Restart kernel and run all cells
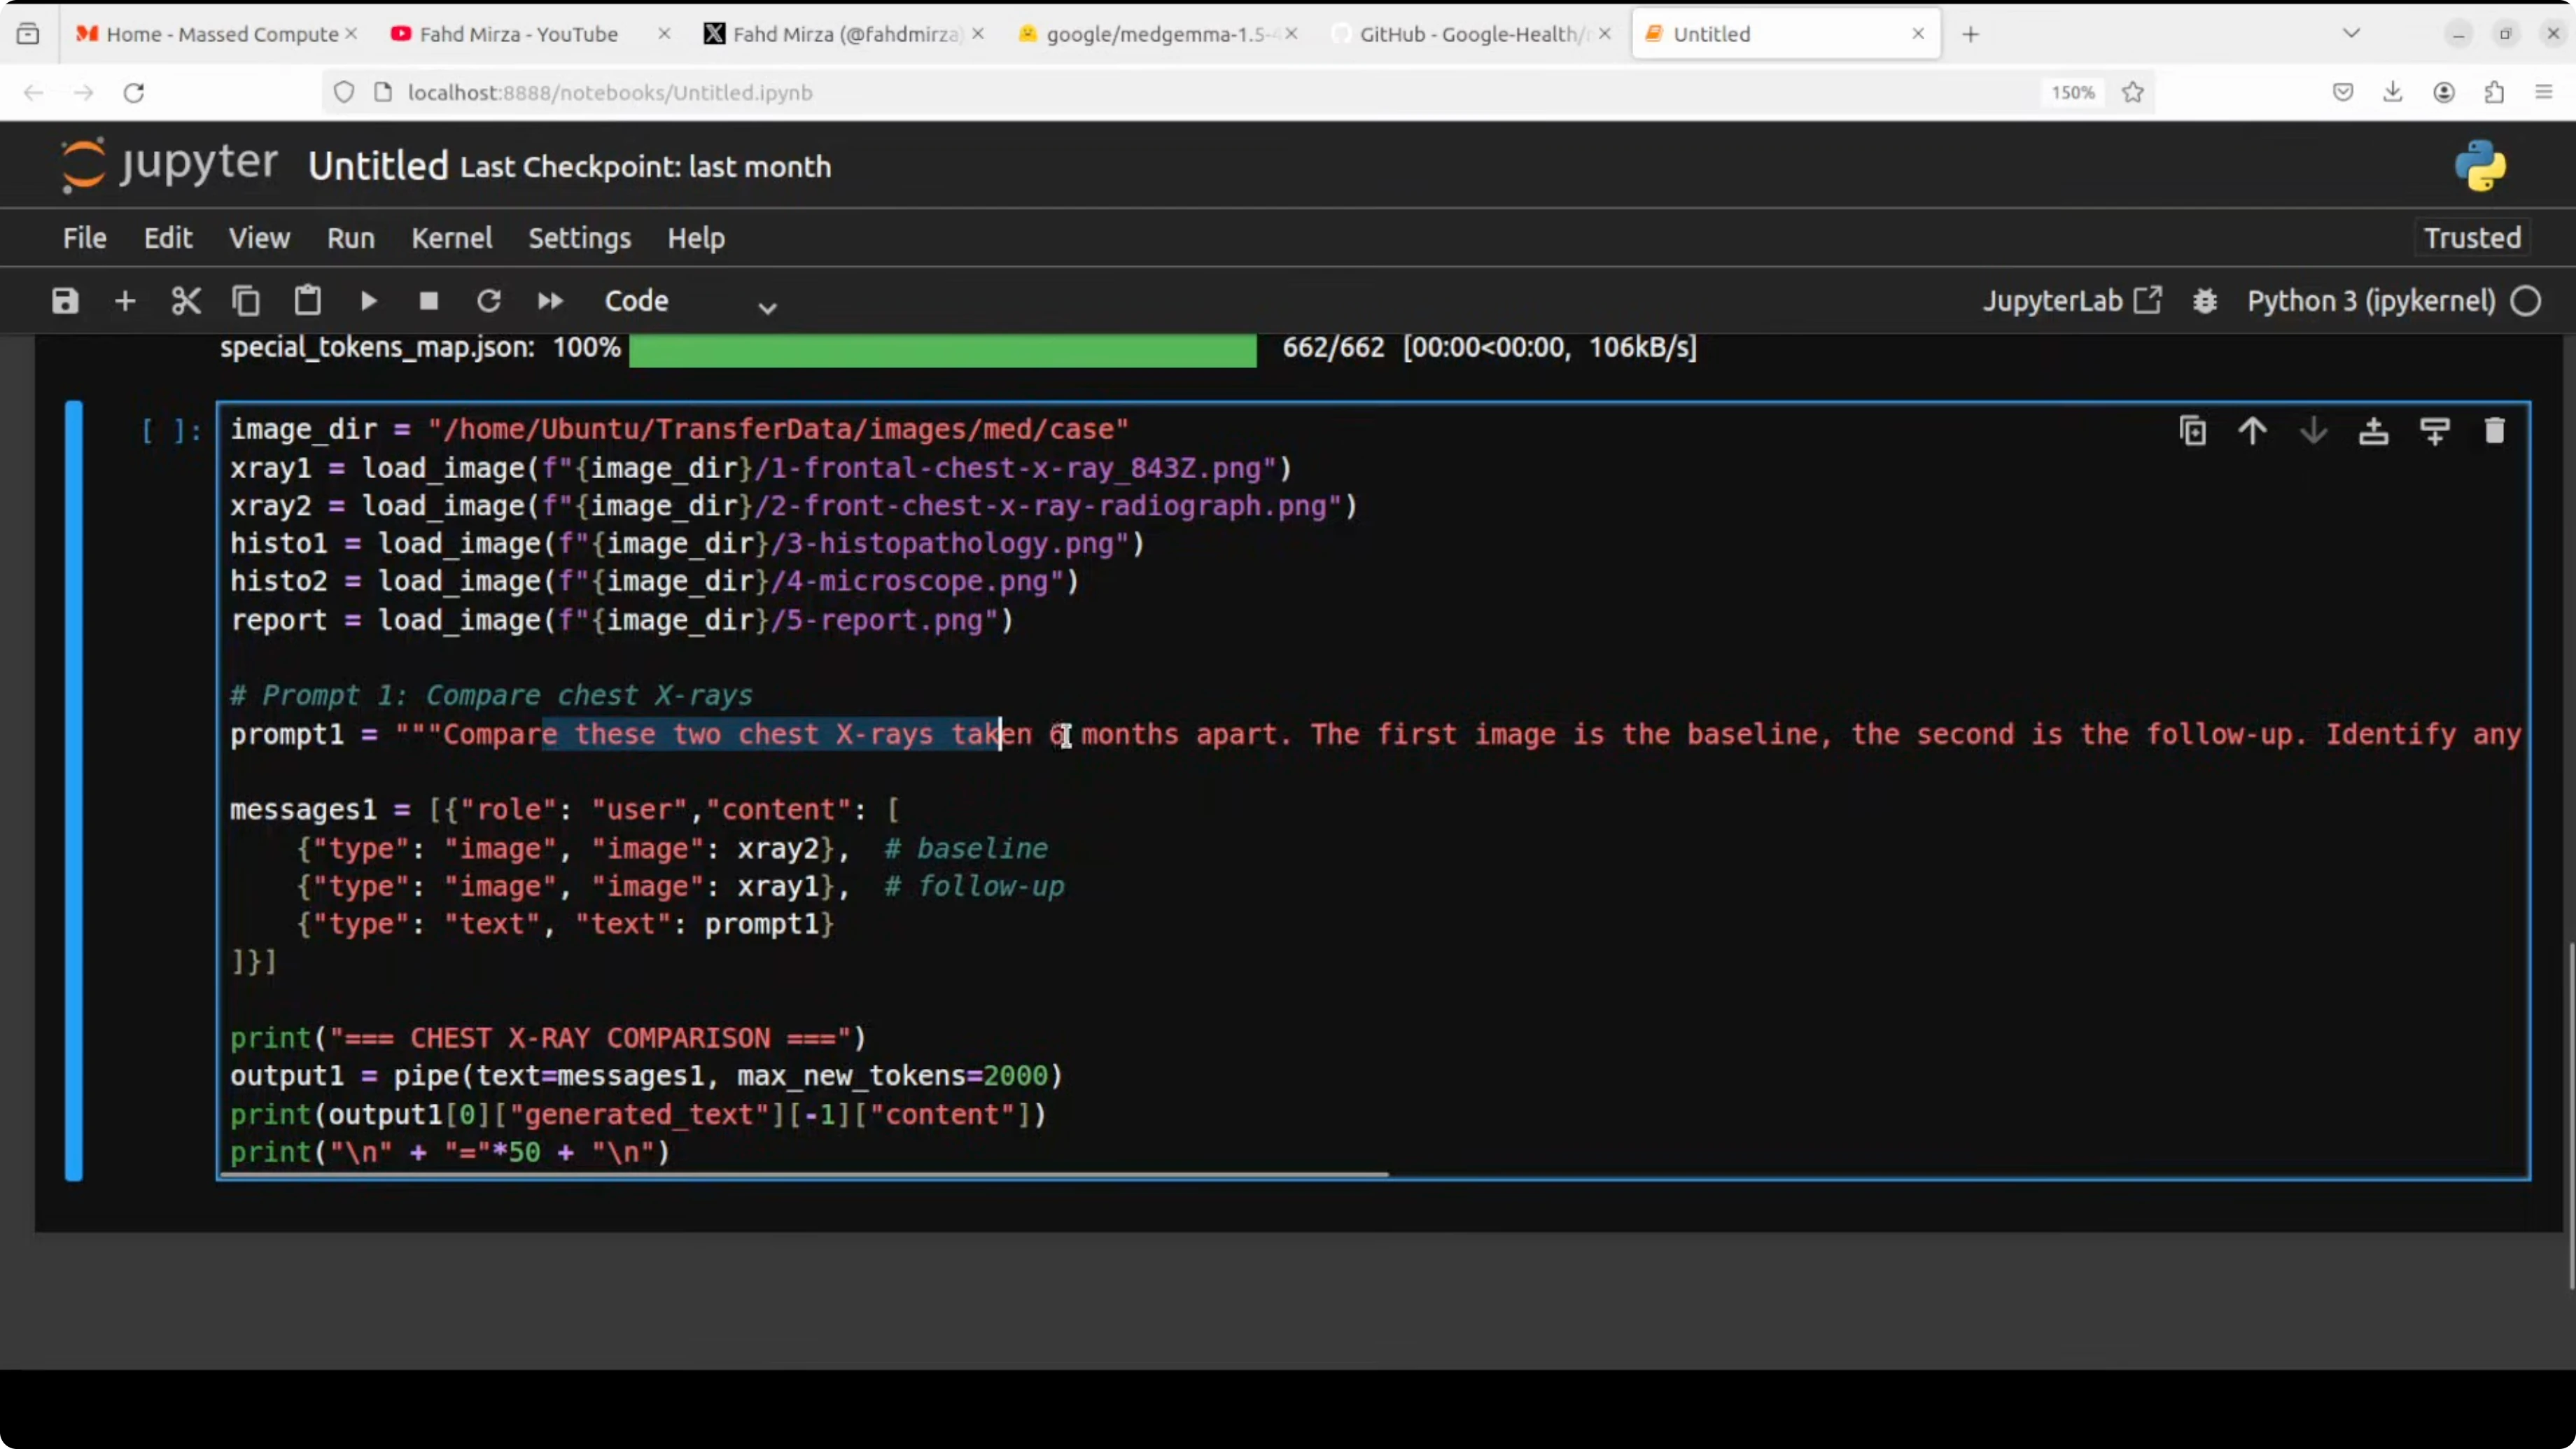 (550, 301)
